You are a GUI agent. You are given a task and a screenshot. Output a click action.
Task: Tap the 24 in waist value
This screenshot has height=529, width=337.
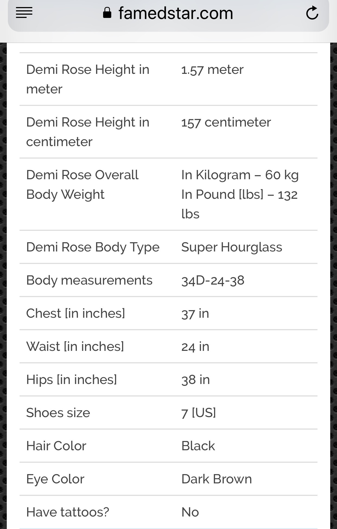(195, 347)
